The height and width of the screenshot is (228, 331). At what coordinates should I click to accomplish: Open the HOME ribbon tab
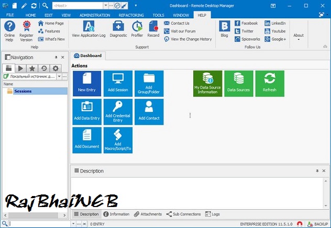click(30, 15)
